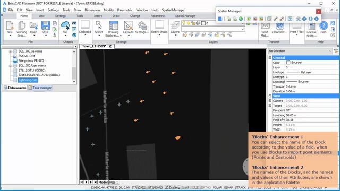Click the ByLayer color swatch in properties
340x191 pixels.
[288, 63]
